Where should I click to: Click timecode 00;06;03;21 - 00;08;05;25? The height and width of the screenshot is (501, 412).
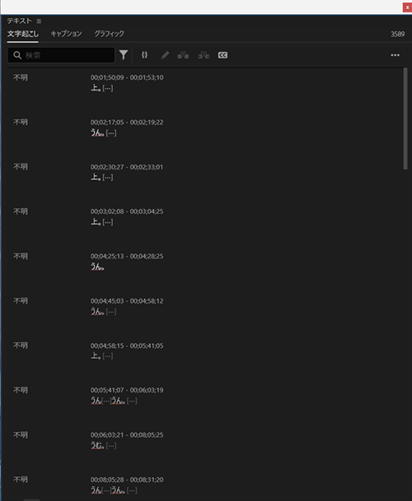127,435
